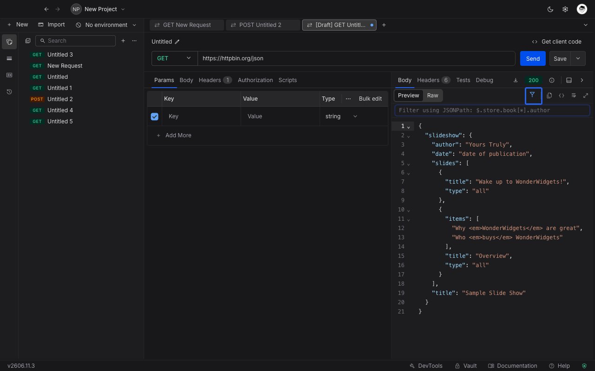Switch response view to Preview

pos(409,96)
